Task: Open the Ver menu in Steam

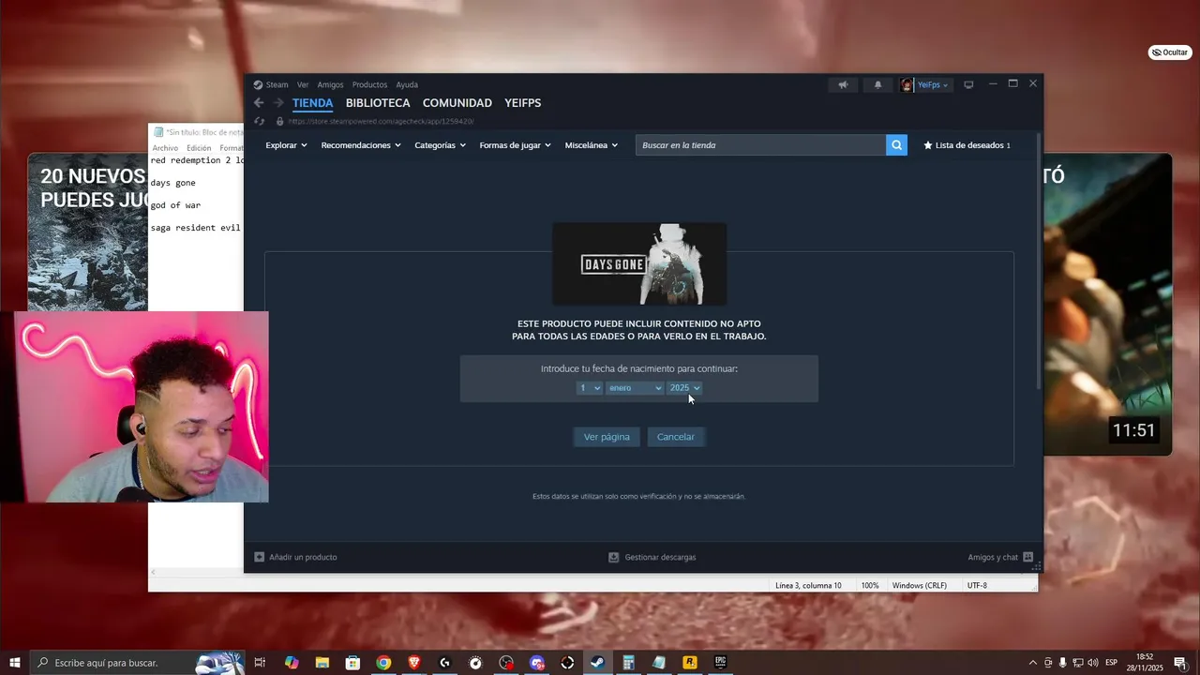Action: 303,84
